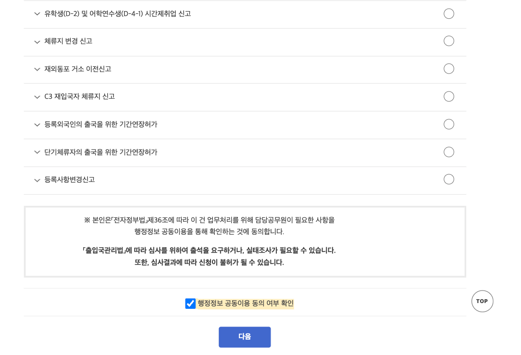Expand the 등록외국인의 출국을 위한 기간연장허가 chevron
The image size is (521, 355).
(x=37, y=125)
